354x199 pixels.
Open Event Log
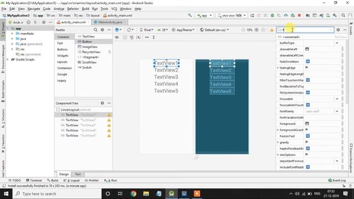click(x=337, y=181)
